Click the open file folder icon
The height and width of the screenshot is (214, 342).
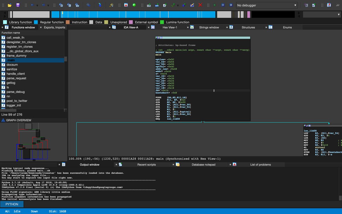click(10, 5)
